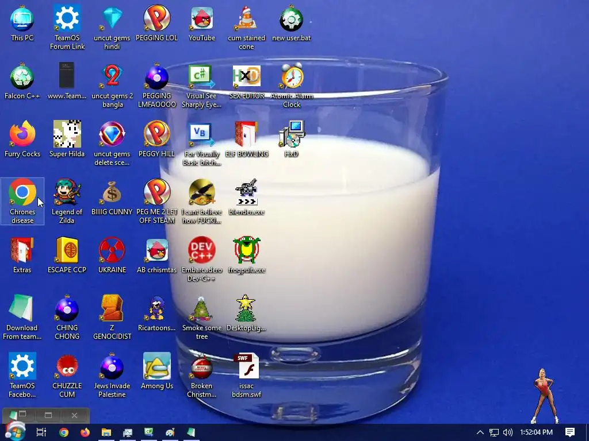Switch to the monitor app in taskbar

[x=128, y=432]
